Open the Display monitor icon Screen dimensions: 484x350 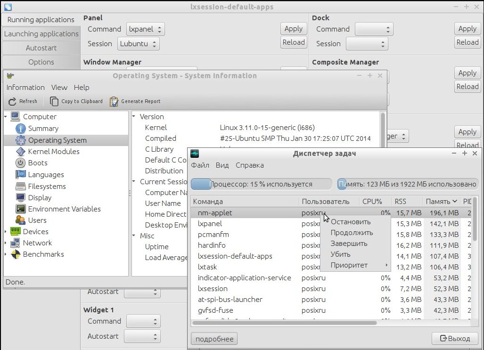pyautogui.click(x=21, y=197)
